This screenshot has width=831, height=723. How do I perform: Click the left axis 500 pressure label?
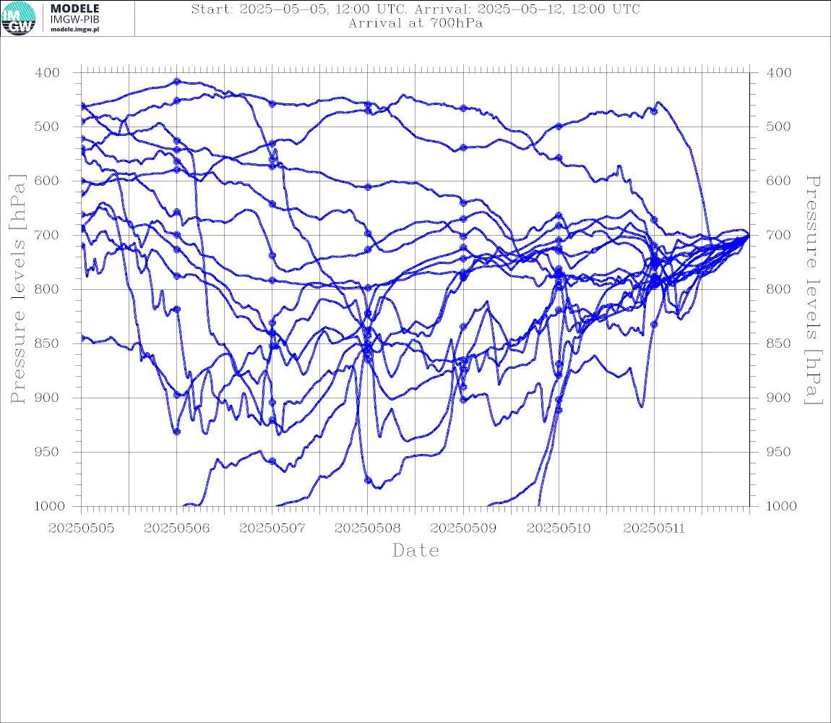(47, 127)
